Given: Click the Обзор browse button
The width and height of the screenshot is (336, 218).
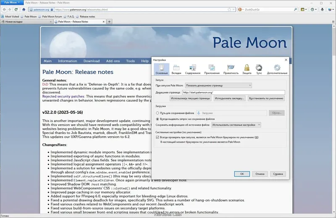Looking at the screenshot, I should pos(277,113).
